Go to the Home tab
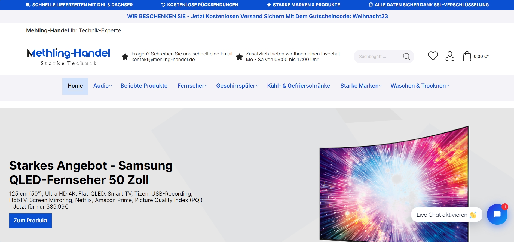 tap(75, 86)
